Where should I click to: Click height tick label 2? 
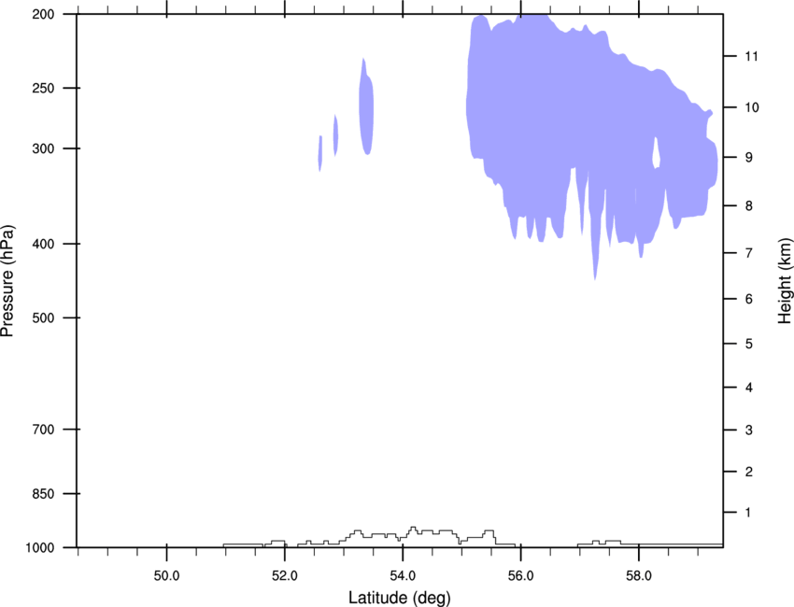(x=748, y=472)
